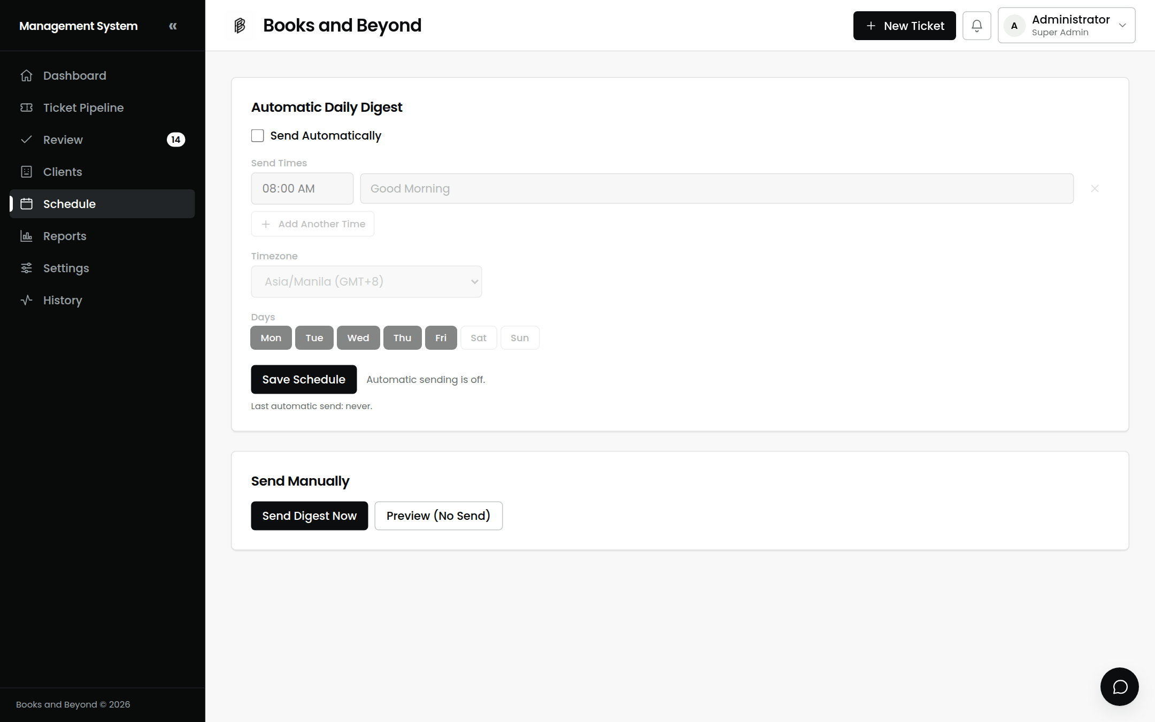
Task: Toggle the Wed day button
Action: coord(358,338)
